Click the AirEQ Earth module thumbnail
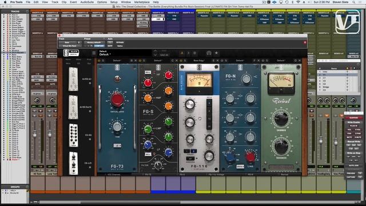Screen dimensions: 366x206 point(73,107)
